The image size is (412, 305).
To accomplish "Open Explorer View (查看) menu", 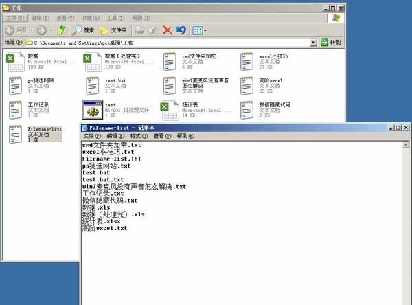I will coord(65,18).
